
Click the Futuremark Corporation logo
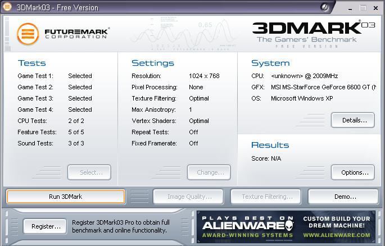(63, 34)
